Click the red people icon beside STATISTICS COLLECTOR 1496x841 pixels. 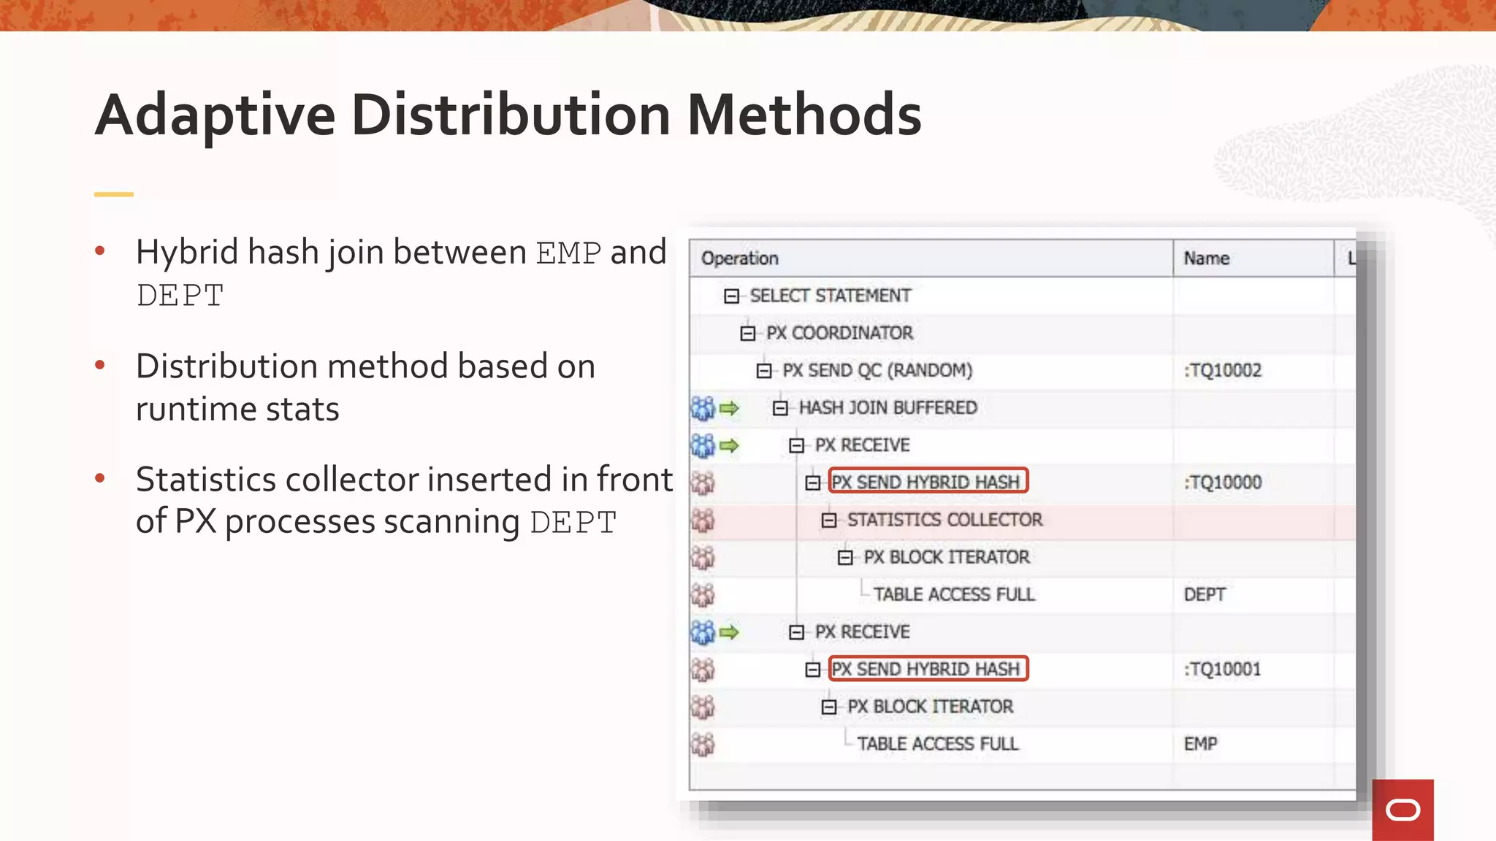(703, 520)
